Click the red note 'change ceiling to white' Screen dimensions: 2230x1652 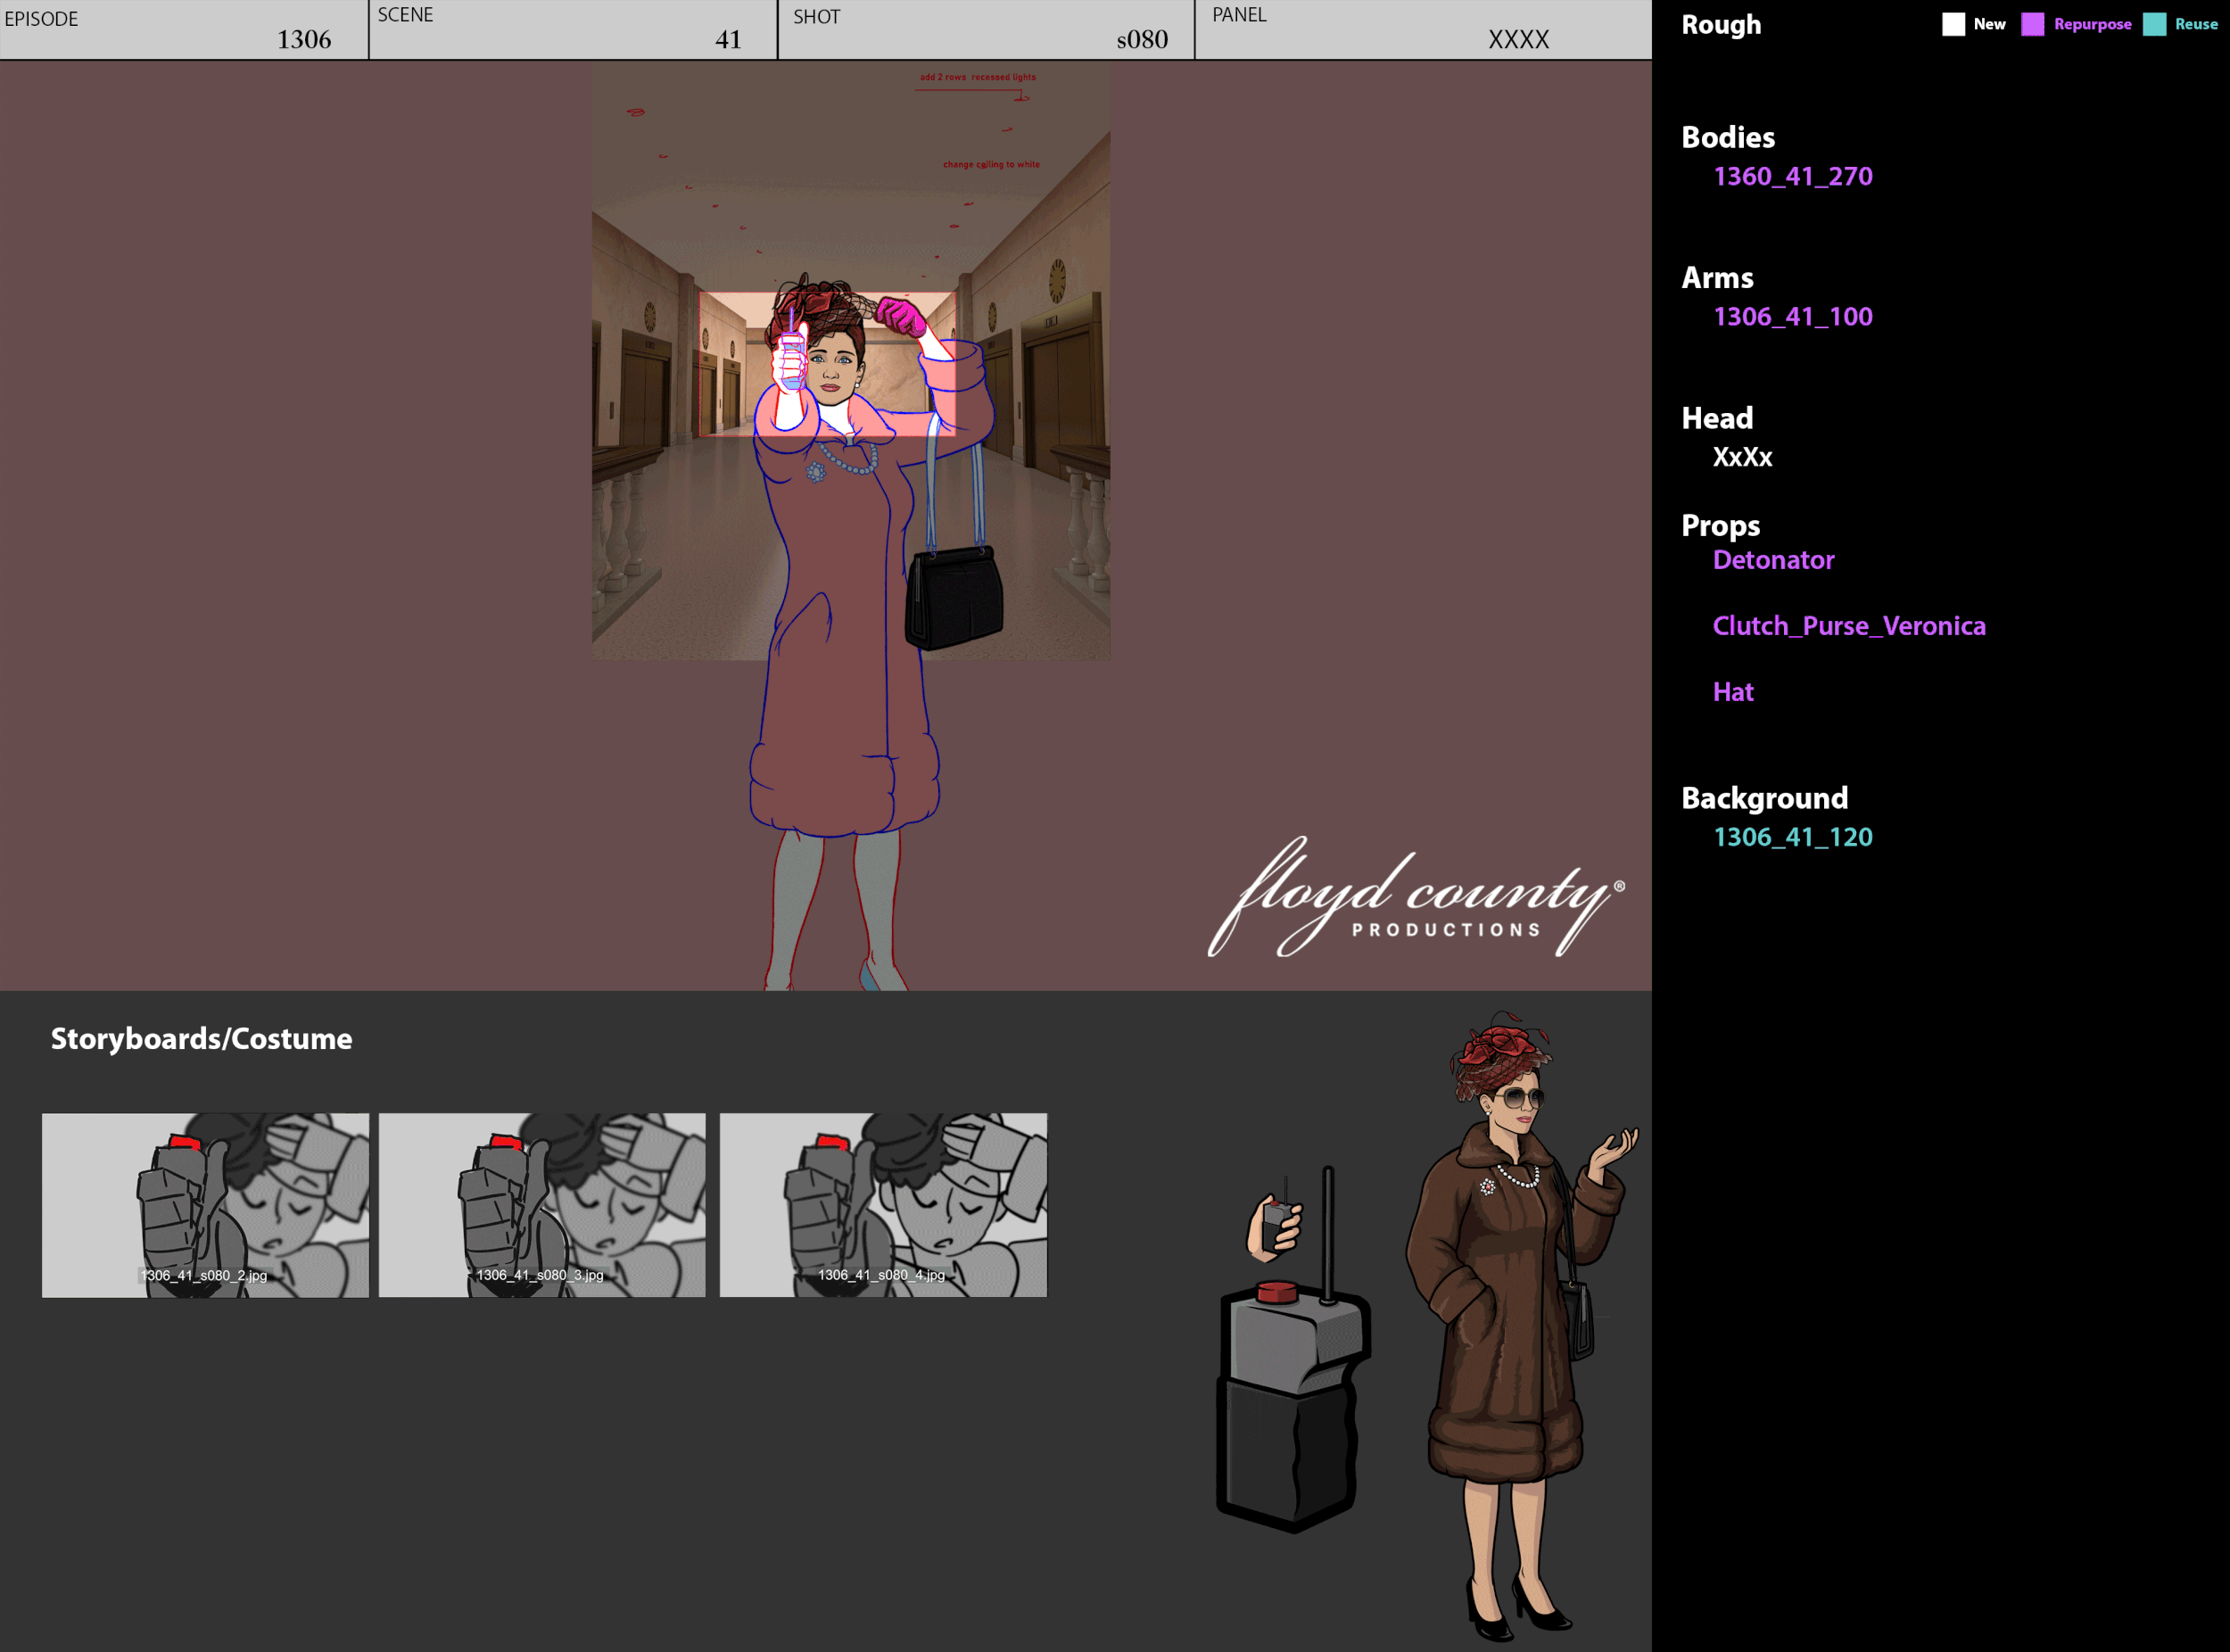(991, 164)
